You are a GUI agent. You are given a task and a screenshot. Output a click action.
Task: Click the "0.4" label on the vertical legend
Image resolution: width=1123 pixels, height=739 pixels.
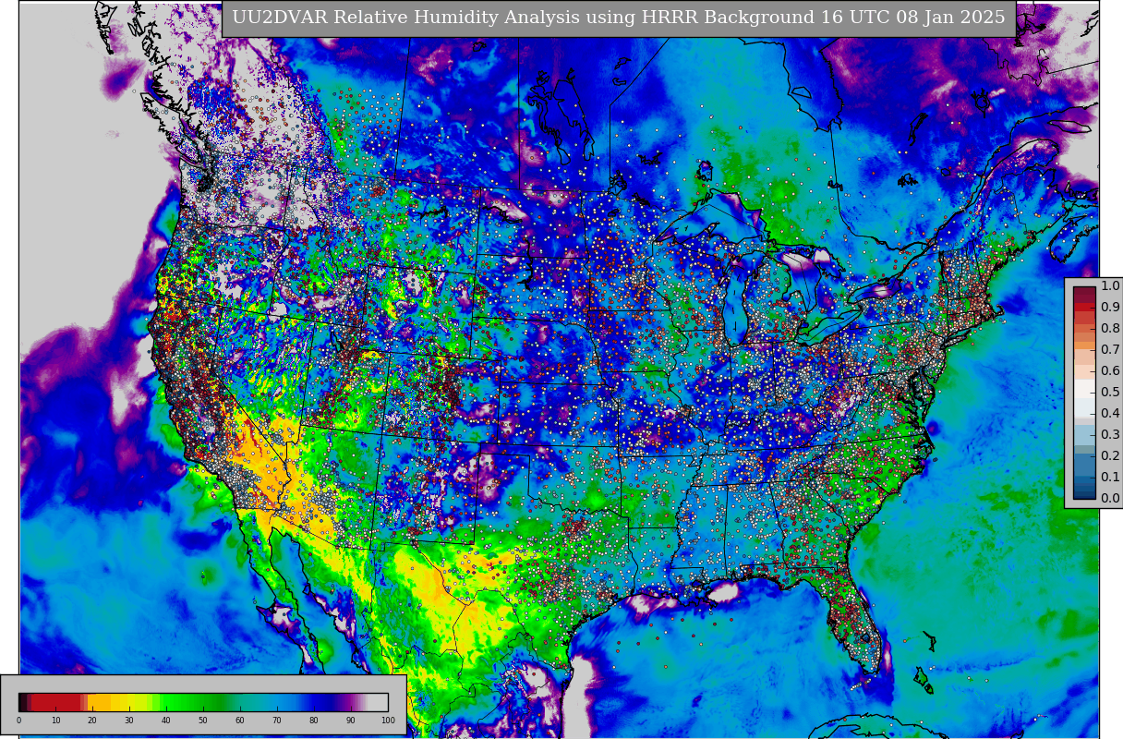click(1110, 414)
